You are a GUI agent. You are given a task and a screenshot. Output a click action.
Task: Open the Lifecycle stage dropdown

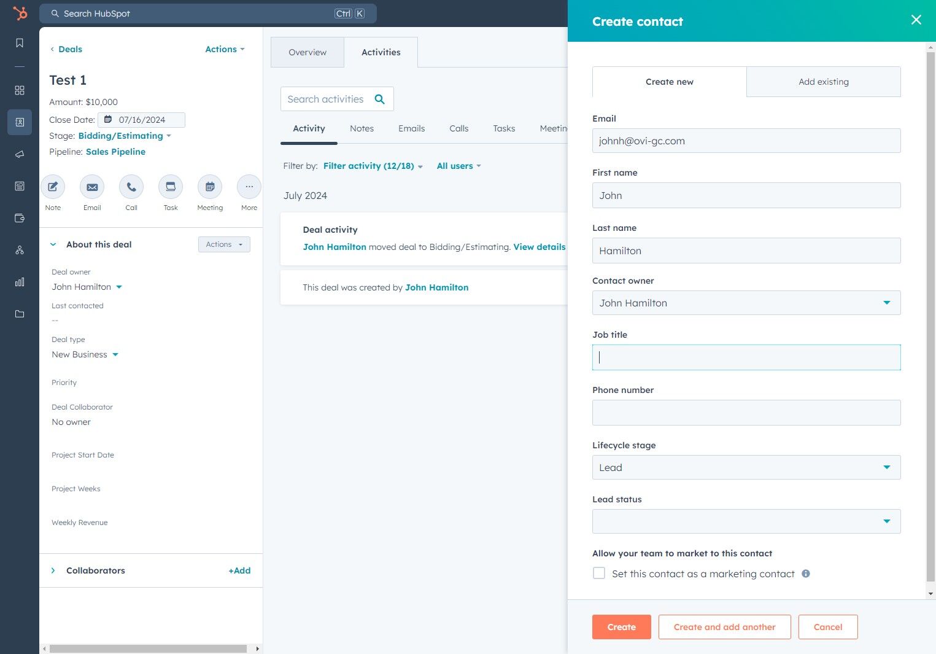pyautogui.click(x=746, y=467)
